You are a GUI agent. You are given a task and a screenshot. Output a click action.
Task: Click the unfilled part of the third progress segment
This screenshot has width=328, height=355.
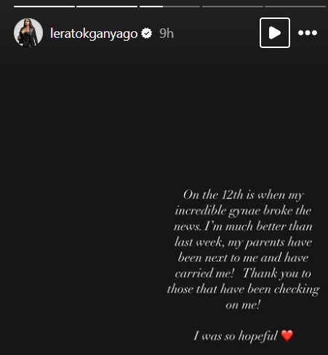click(181, 7)
